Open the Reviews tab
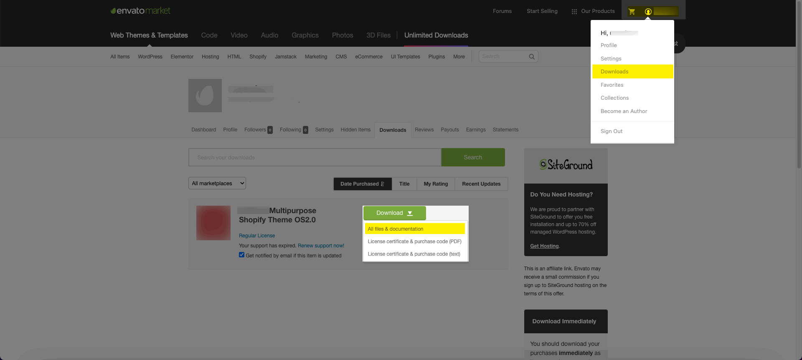802x360 pixels. (x=424, y=130)
